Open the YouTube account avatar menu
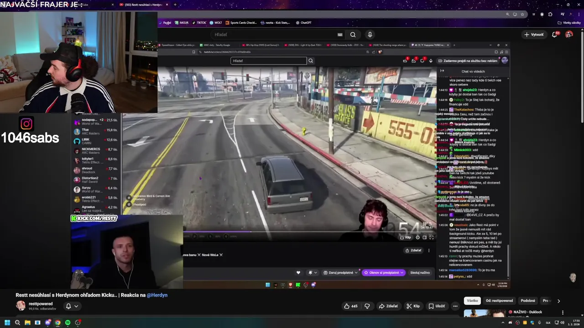This screenshot has width=584, height=328. pos(569,35)
